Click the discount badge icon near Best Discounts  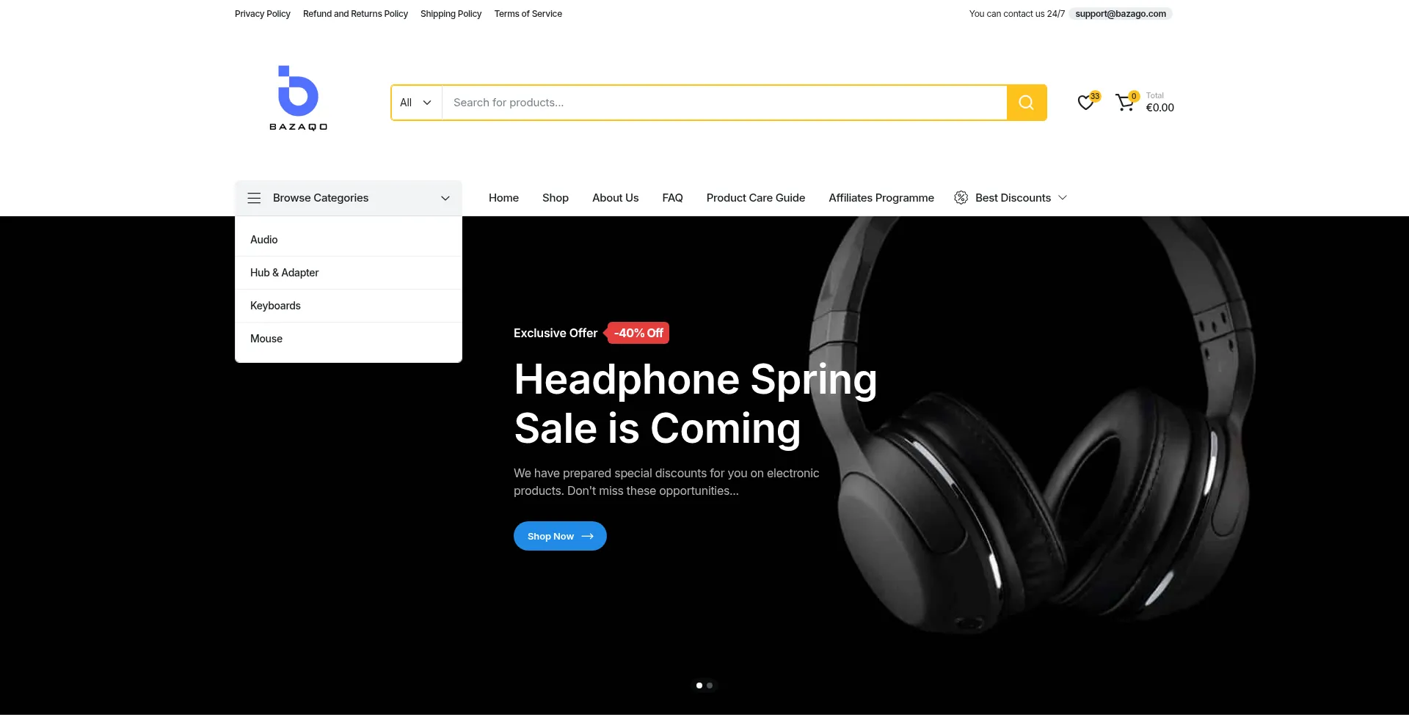(x=961, y=198)
